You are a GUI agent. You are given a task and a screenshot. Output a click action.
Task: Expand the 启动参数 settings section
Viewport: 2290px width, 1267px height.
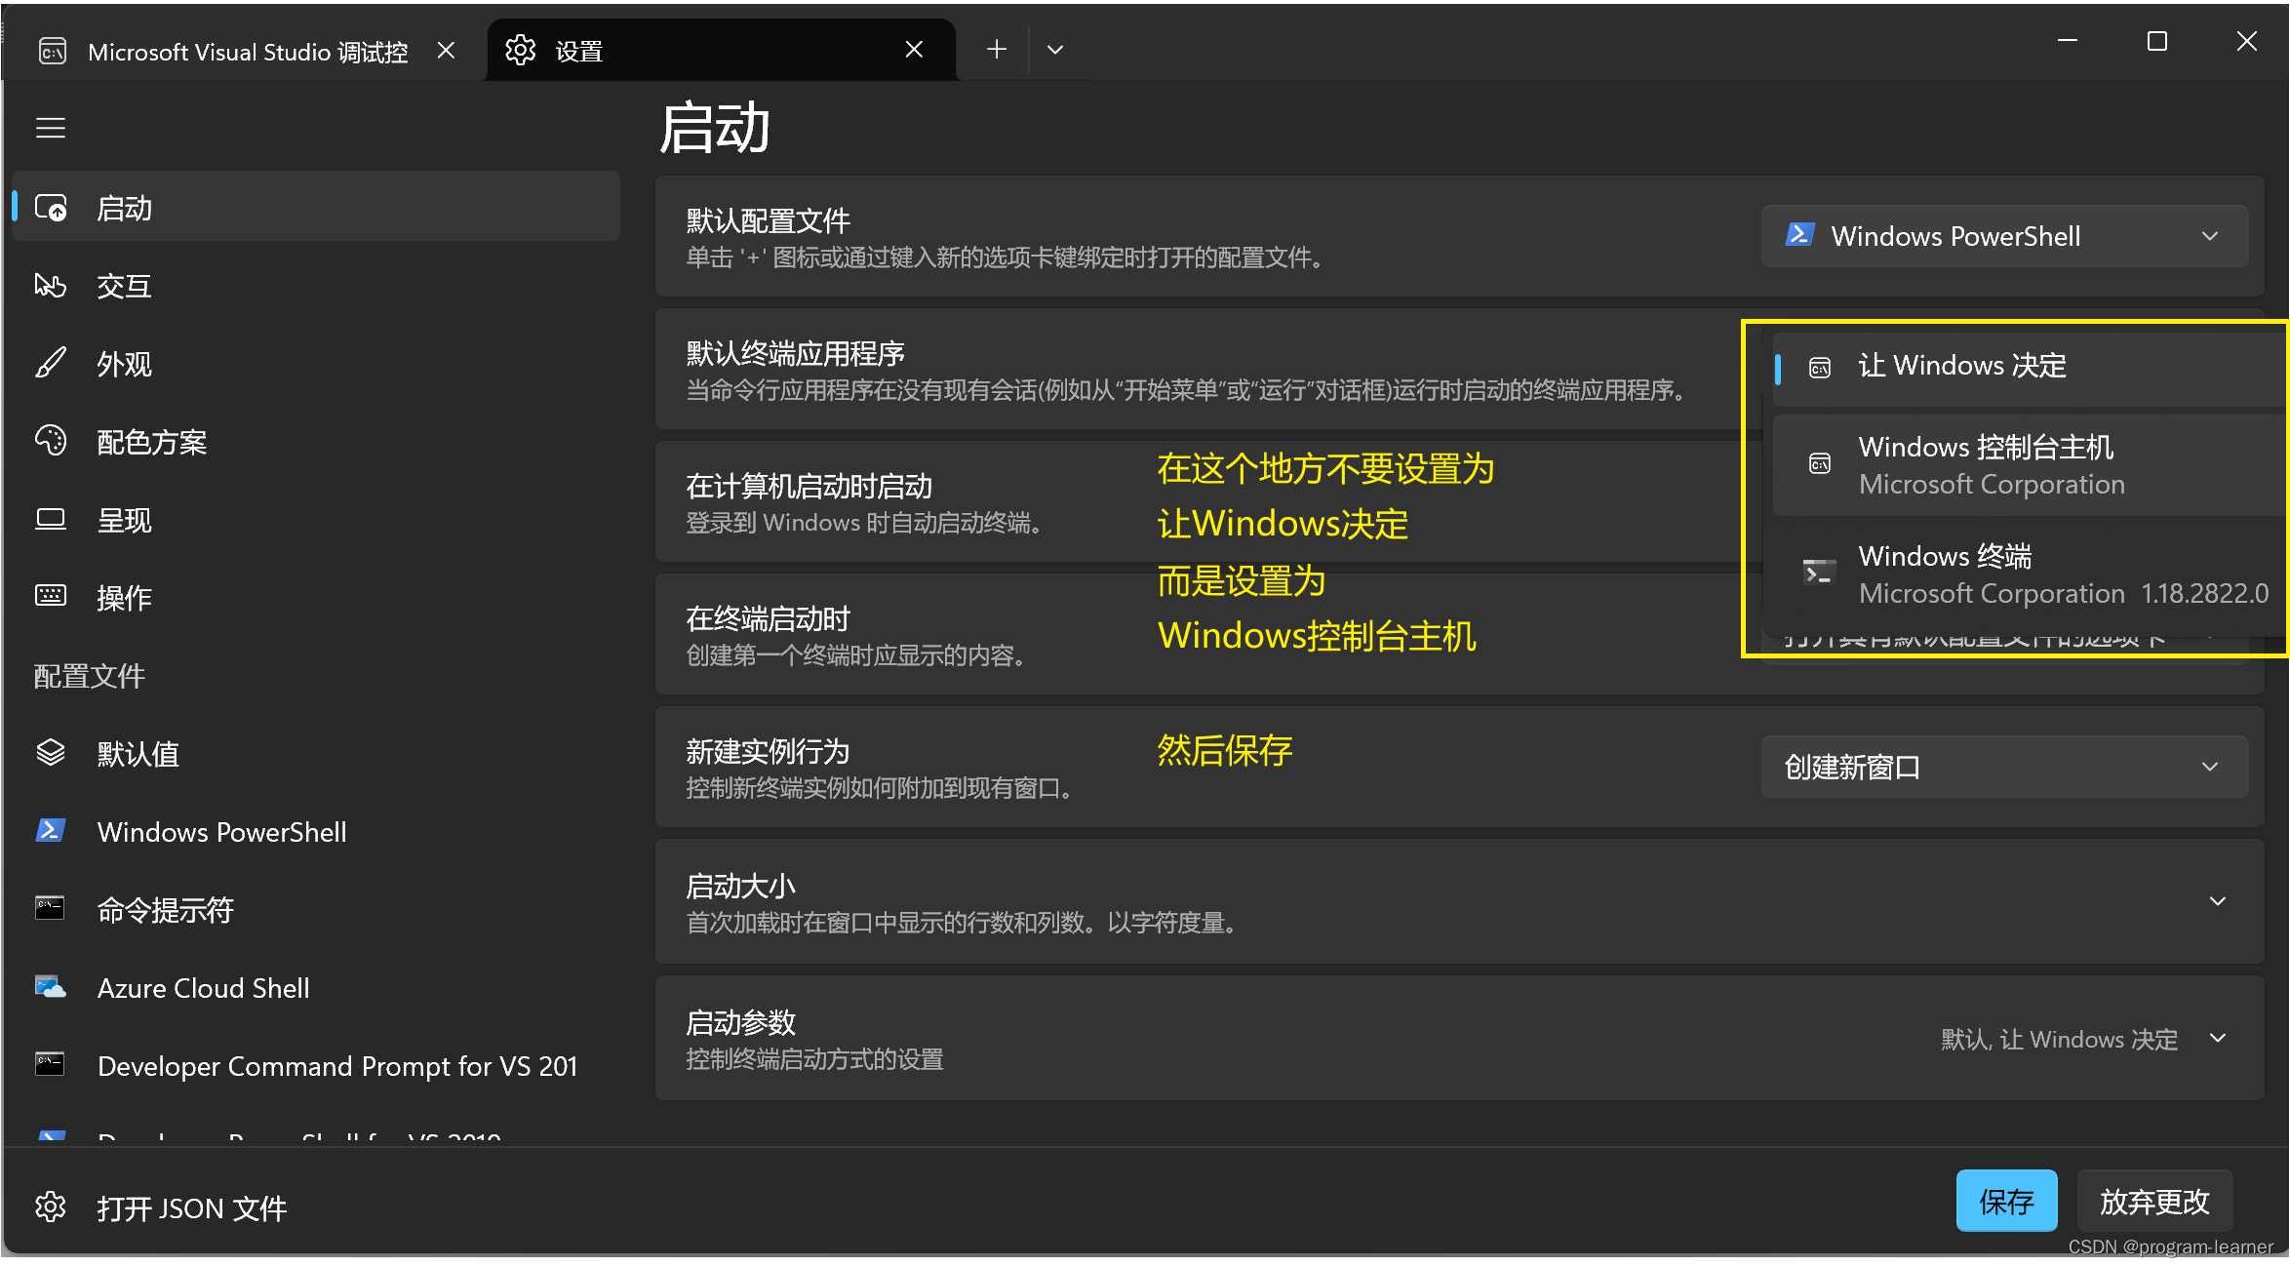[x=2222, y=1038]
